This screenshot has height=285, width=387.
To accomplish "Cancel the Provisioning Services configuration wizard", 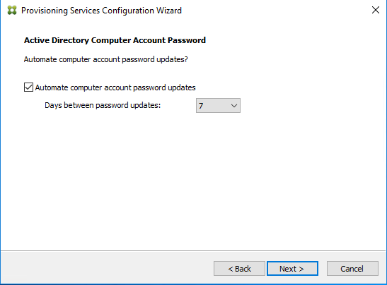I will click(352, 269).
